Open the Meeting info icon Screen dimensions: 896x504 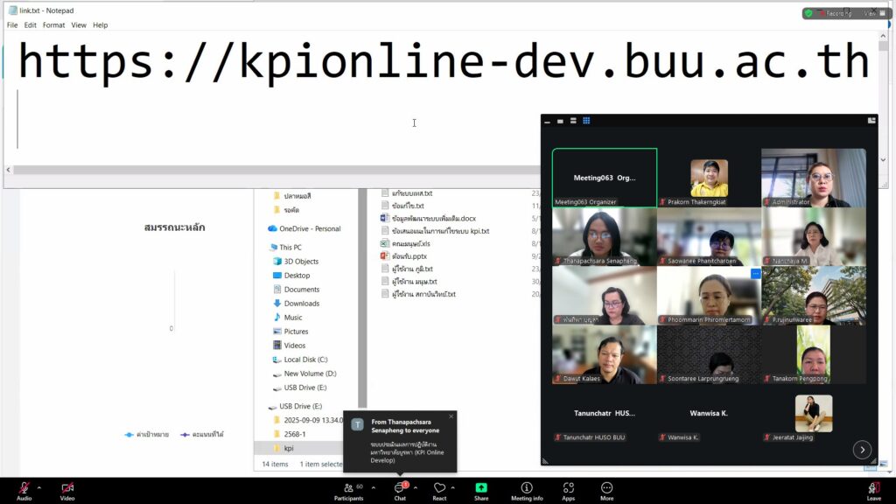(x=527, y=487)
